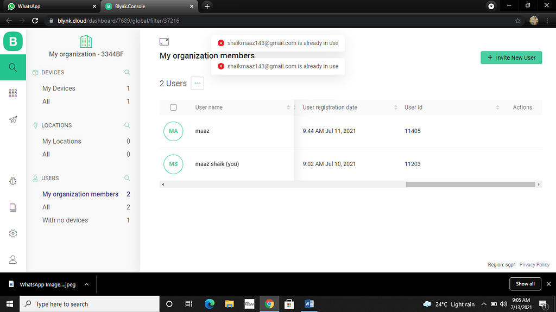Click the paper plane icon in sidebar

pyautogui.click(x=13, y=119)
